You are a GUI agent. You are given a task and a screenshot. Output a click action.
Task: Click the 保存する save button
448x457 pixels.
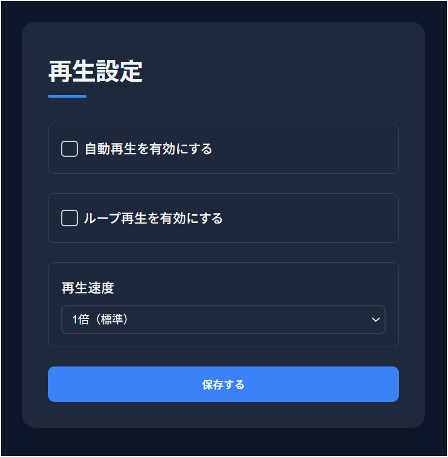(x=223, y=384)
